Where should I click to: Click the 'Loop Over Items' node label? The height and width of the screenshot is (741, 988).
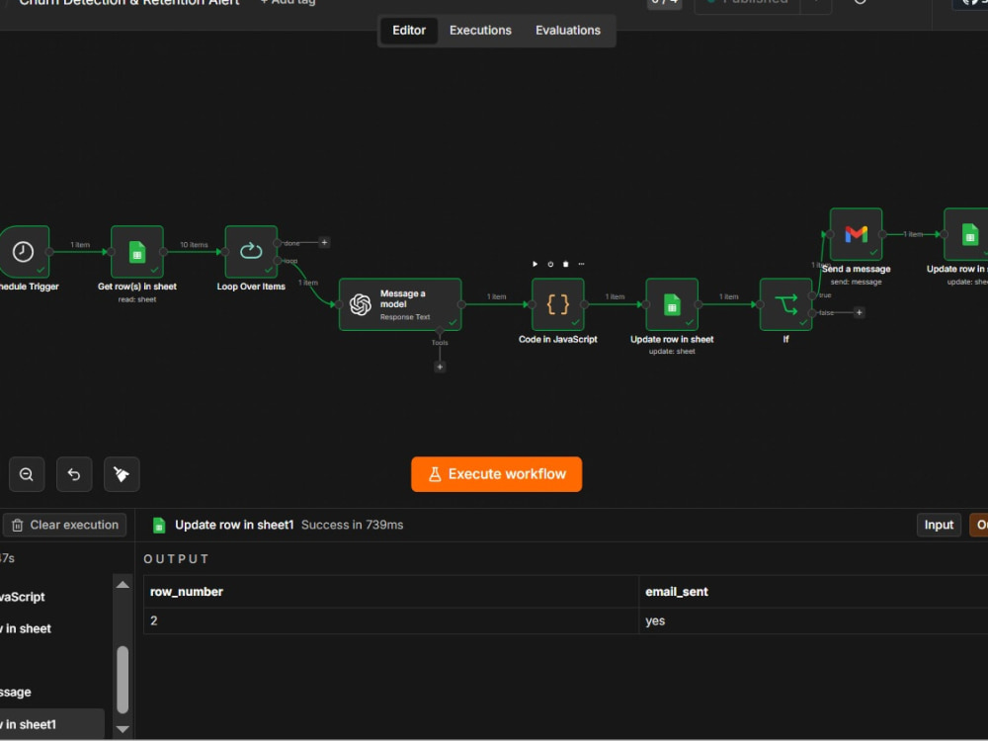(251, 287)
